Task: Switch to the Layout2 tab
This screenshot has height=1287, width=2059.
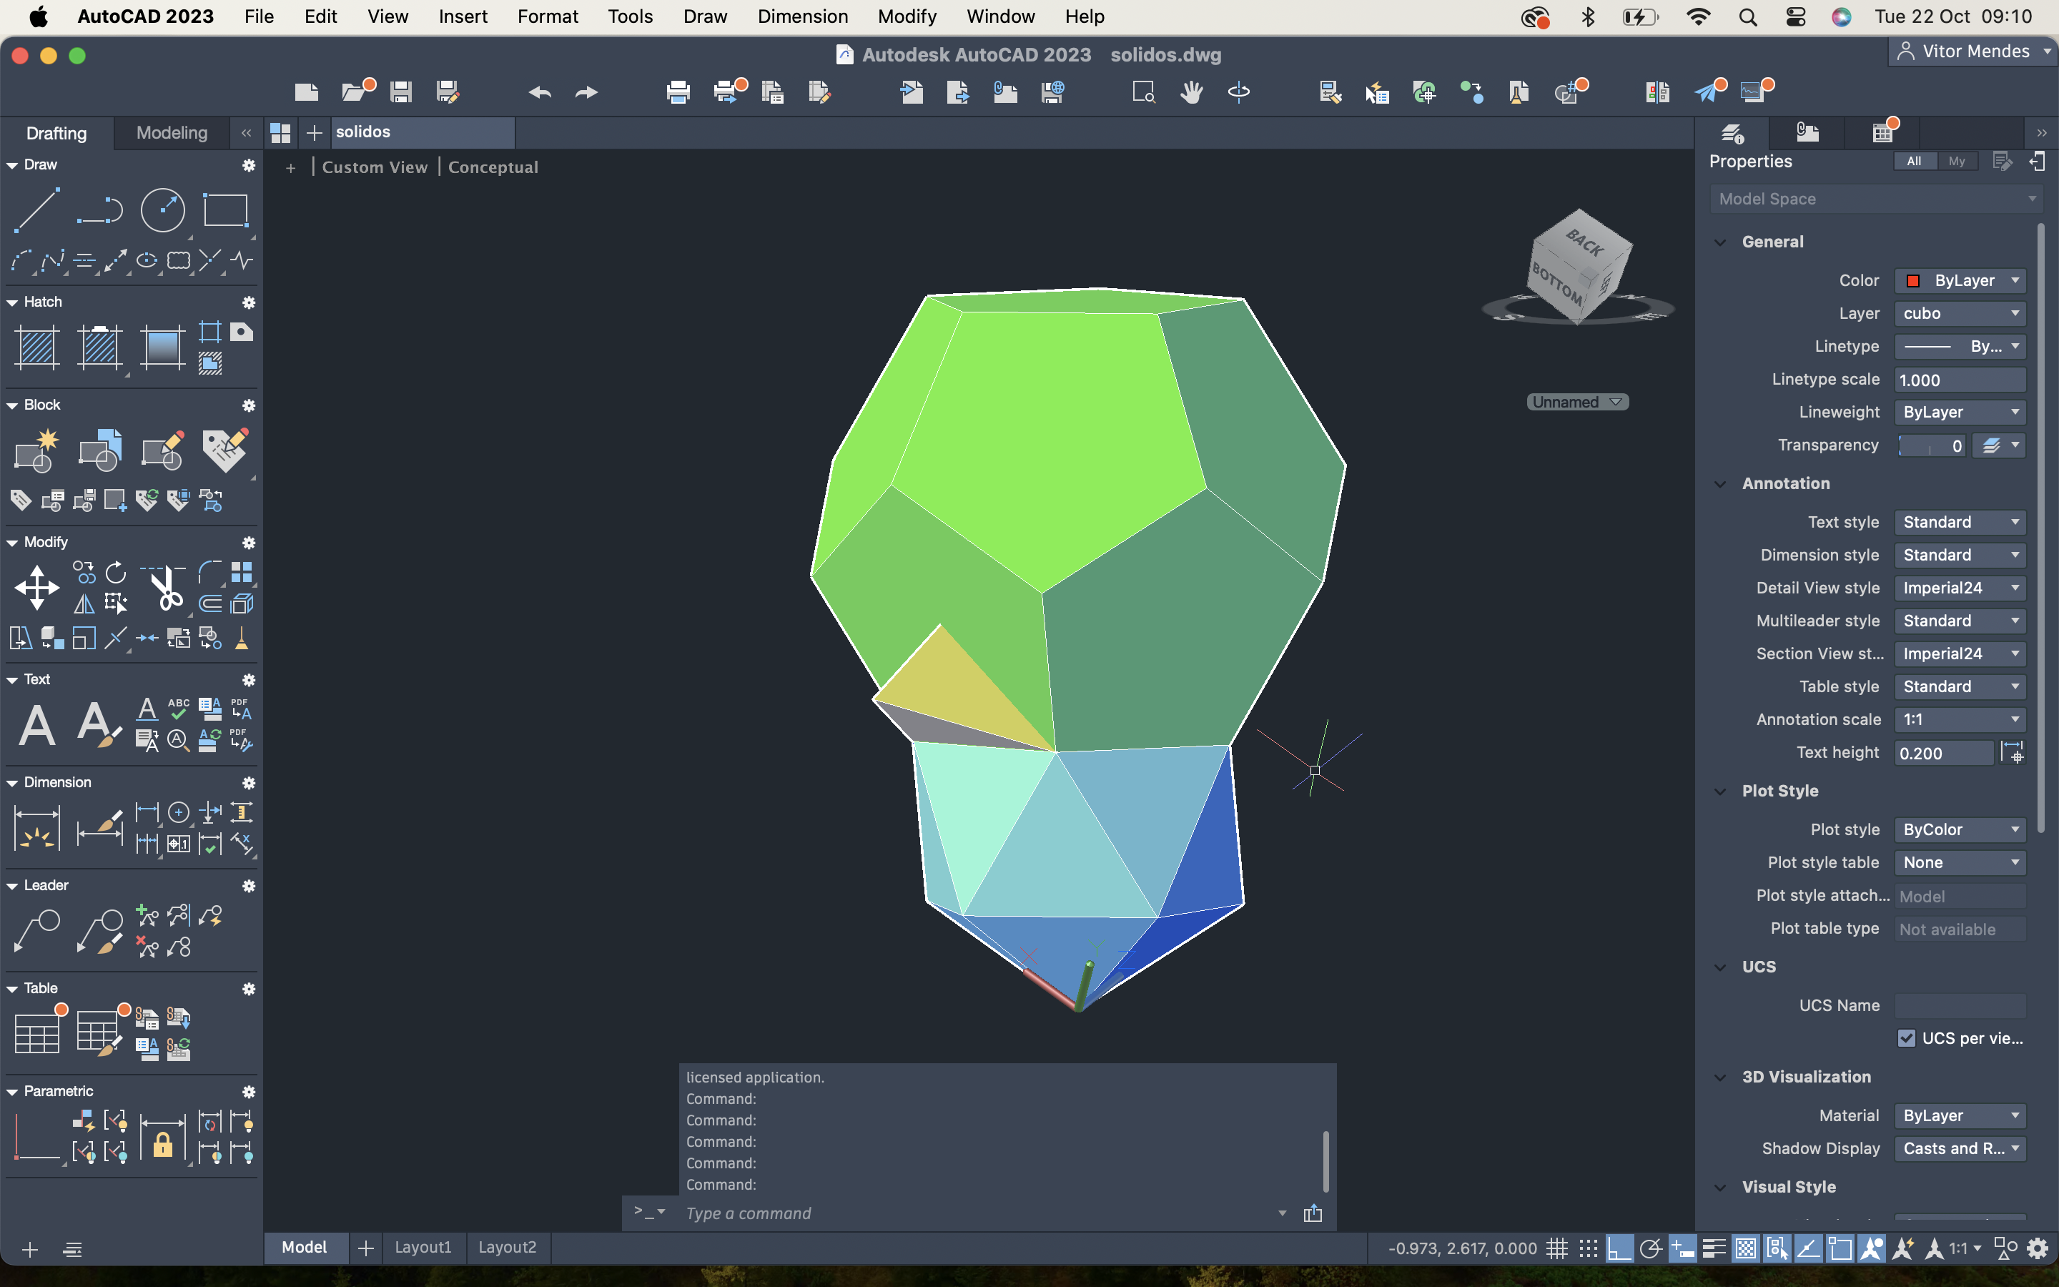Action: point(507,1247)
